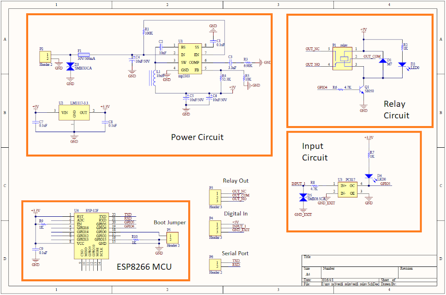Image resolution: width=446 pixels, height=295 pixels.
Task: Select resistor R3 6.98K
Action: [x=248, y=63]
